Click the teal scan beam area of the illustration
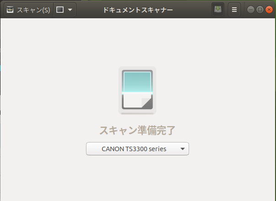This screenshot has width=276, height=201. [137, 81]
